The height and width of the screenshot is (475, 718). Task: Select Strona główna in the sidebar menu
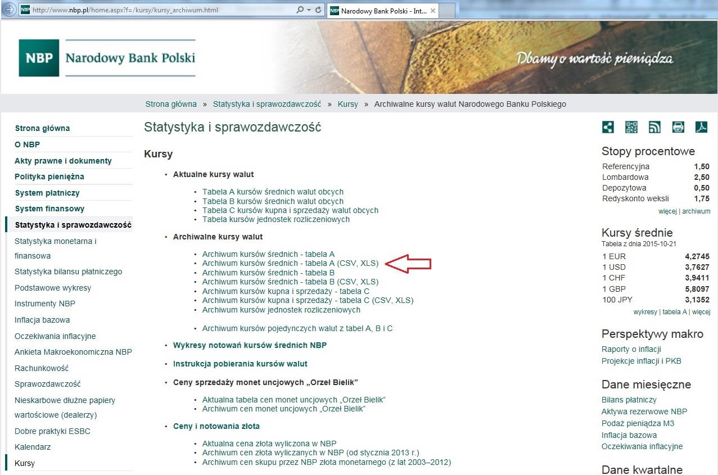[42, 128]
